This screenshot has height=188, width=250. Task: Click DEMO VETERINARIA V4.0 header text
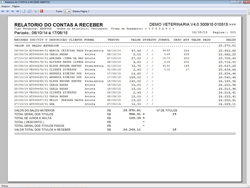coord(192,24)
